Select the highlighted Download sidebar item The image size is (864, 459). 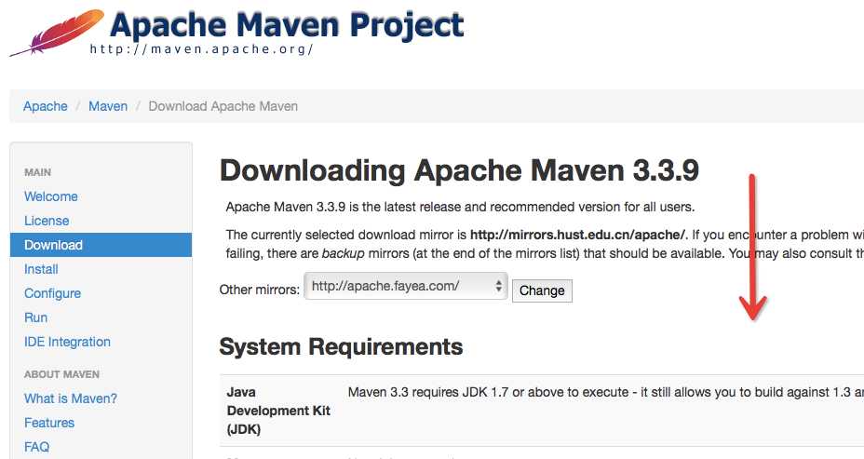(x=101, y=245)
